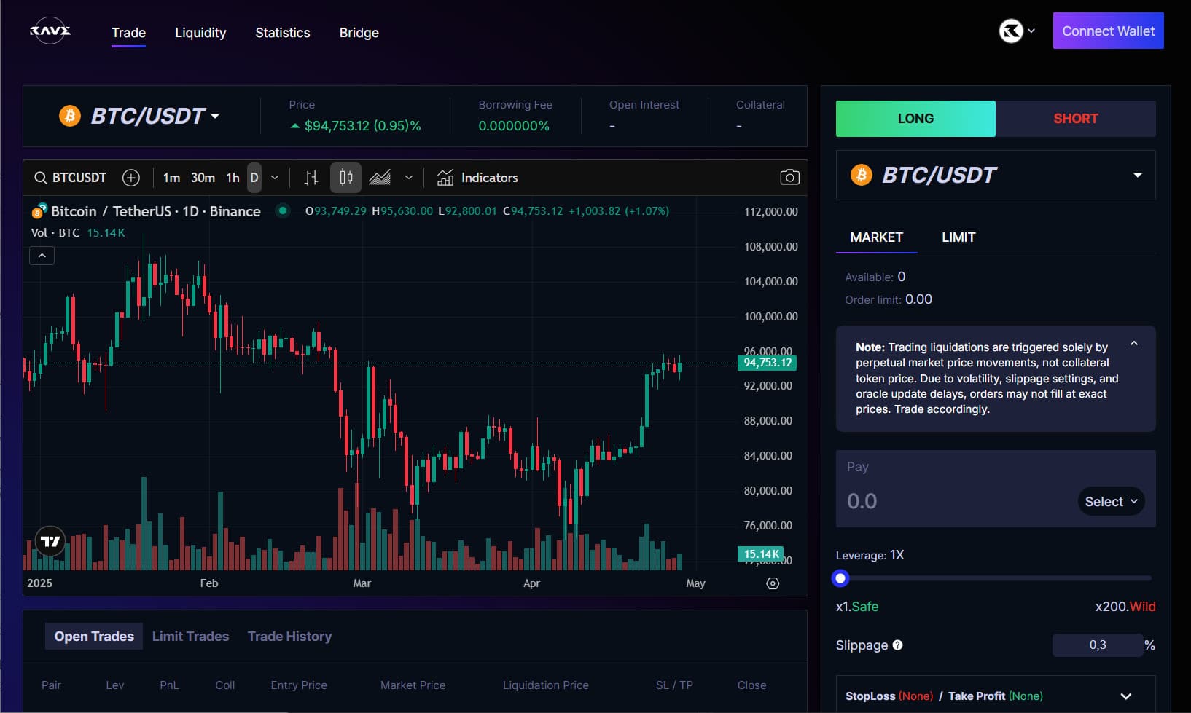1191x713 pixels.
Task: Click the Connect Wallet button
Action: click(1108, 31)
